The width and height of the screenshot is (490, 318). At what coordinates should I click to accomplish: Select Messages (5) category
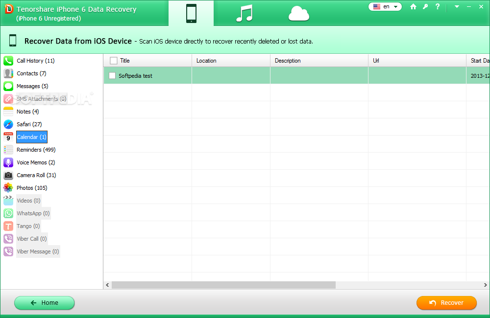click(32, 86)
